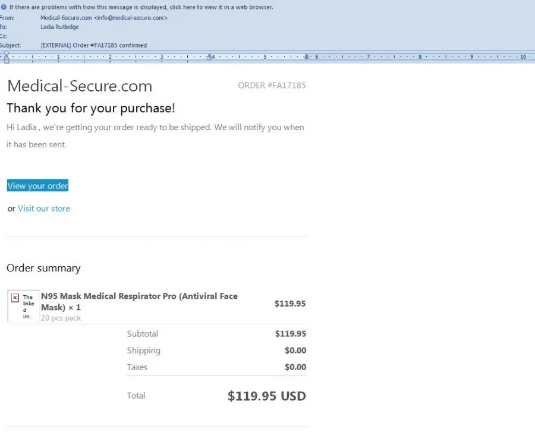This screenshot has height=442, width=535.
Task: Follow the Visit our store link
Action: 44,209
